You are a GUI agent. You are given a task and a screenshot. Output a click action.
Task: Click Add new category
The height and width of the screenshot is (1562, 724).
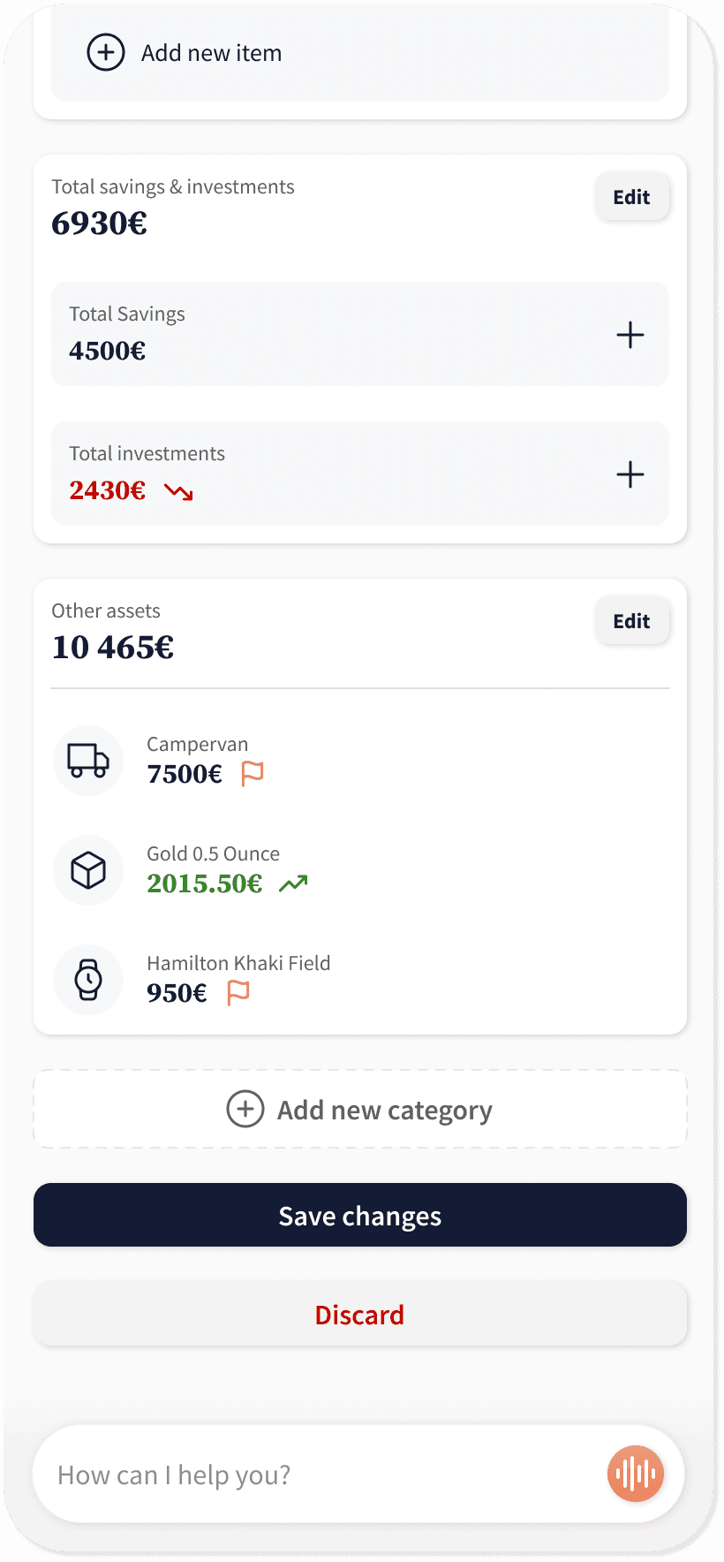(x=360, y=1109)
